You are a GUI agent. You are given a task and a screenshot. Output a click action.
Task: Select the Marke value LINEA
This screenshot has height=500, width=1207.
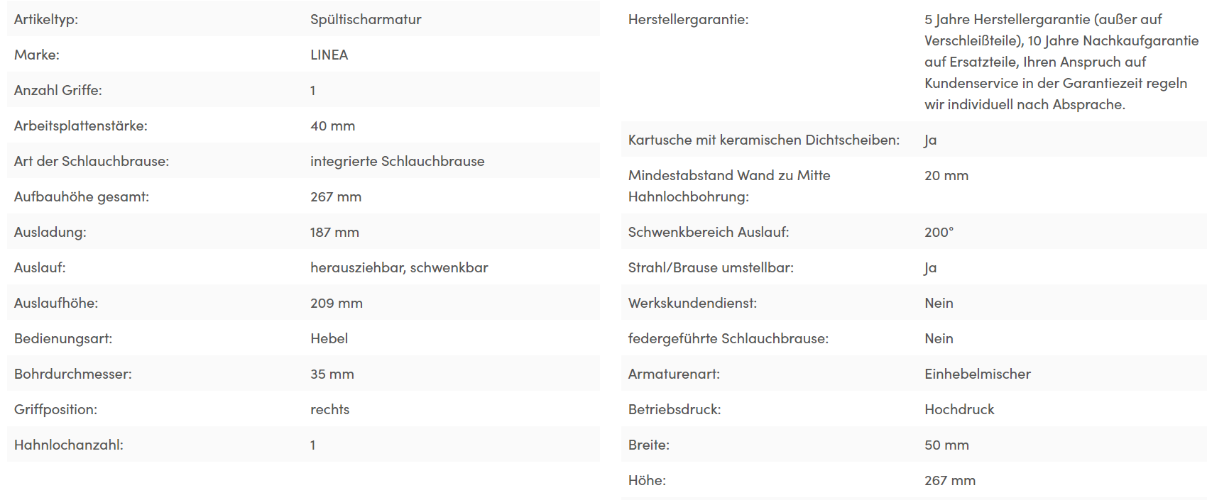[329, 55]
